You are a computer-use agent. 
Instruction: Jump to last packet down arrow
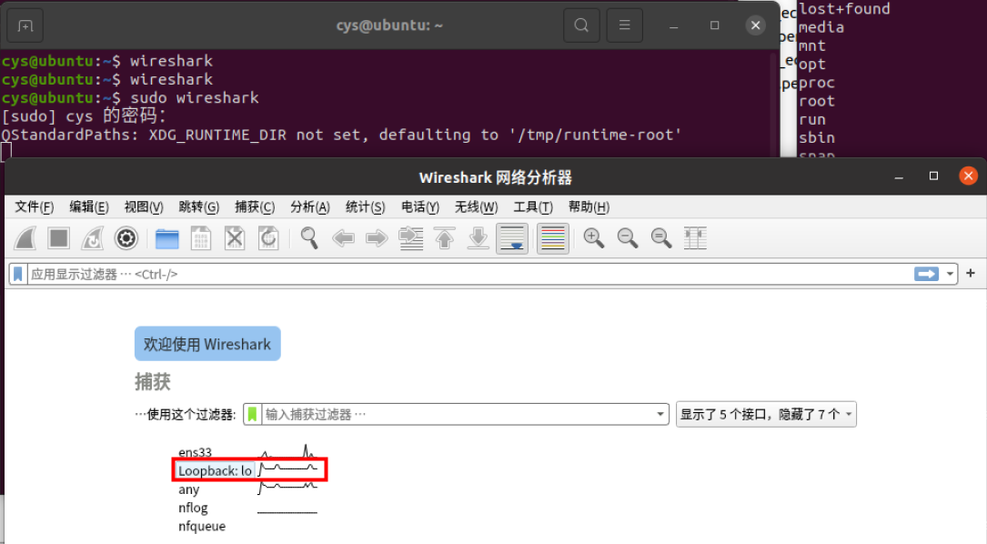(x=478, y=238)
